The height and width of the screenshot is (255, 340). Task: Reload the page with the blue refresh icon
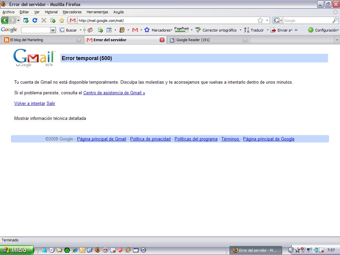(x=35, y=20)
